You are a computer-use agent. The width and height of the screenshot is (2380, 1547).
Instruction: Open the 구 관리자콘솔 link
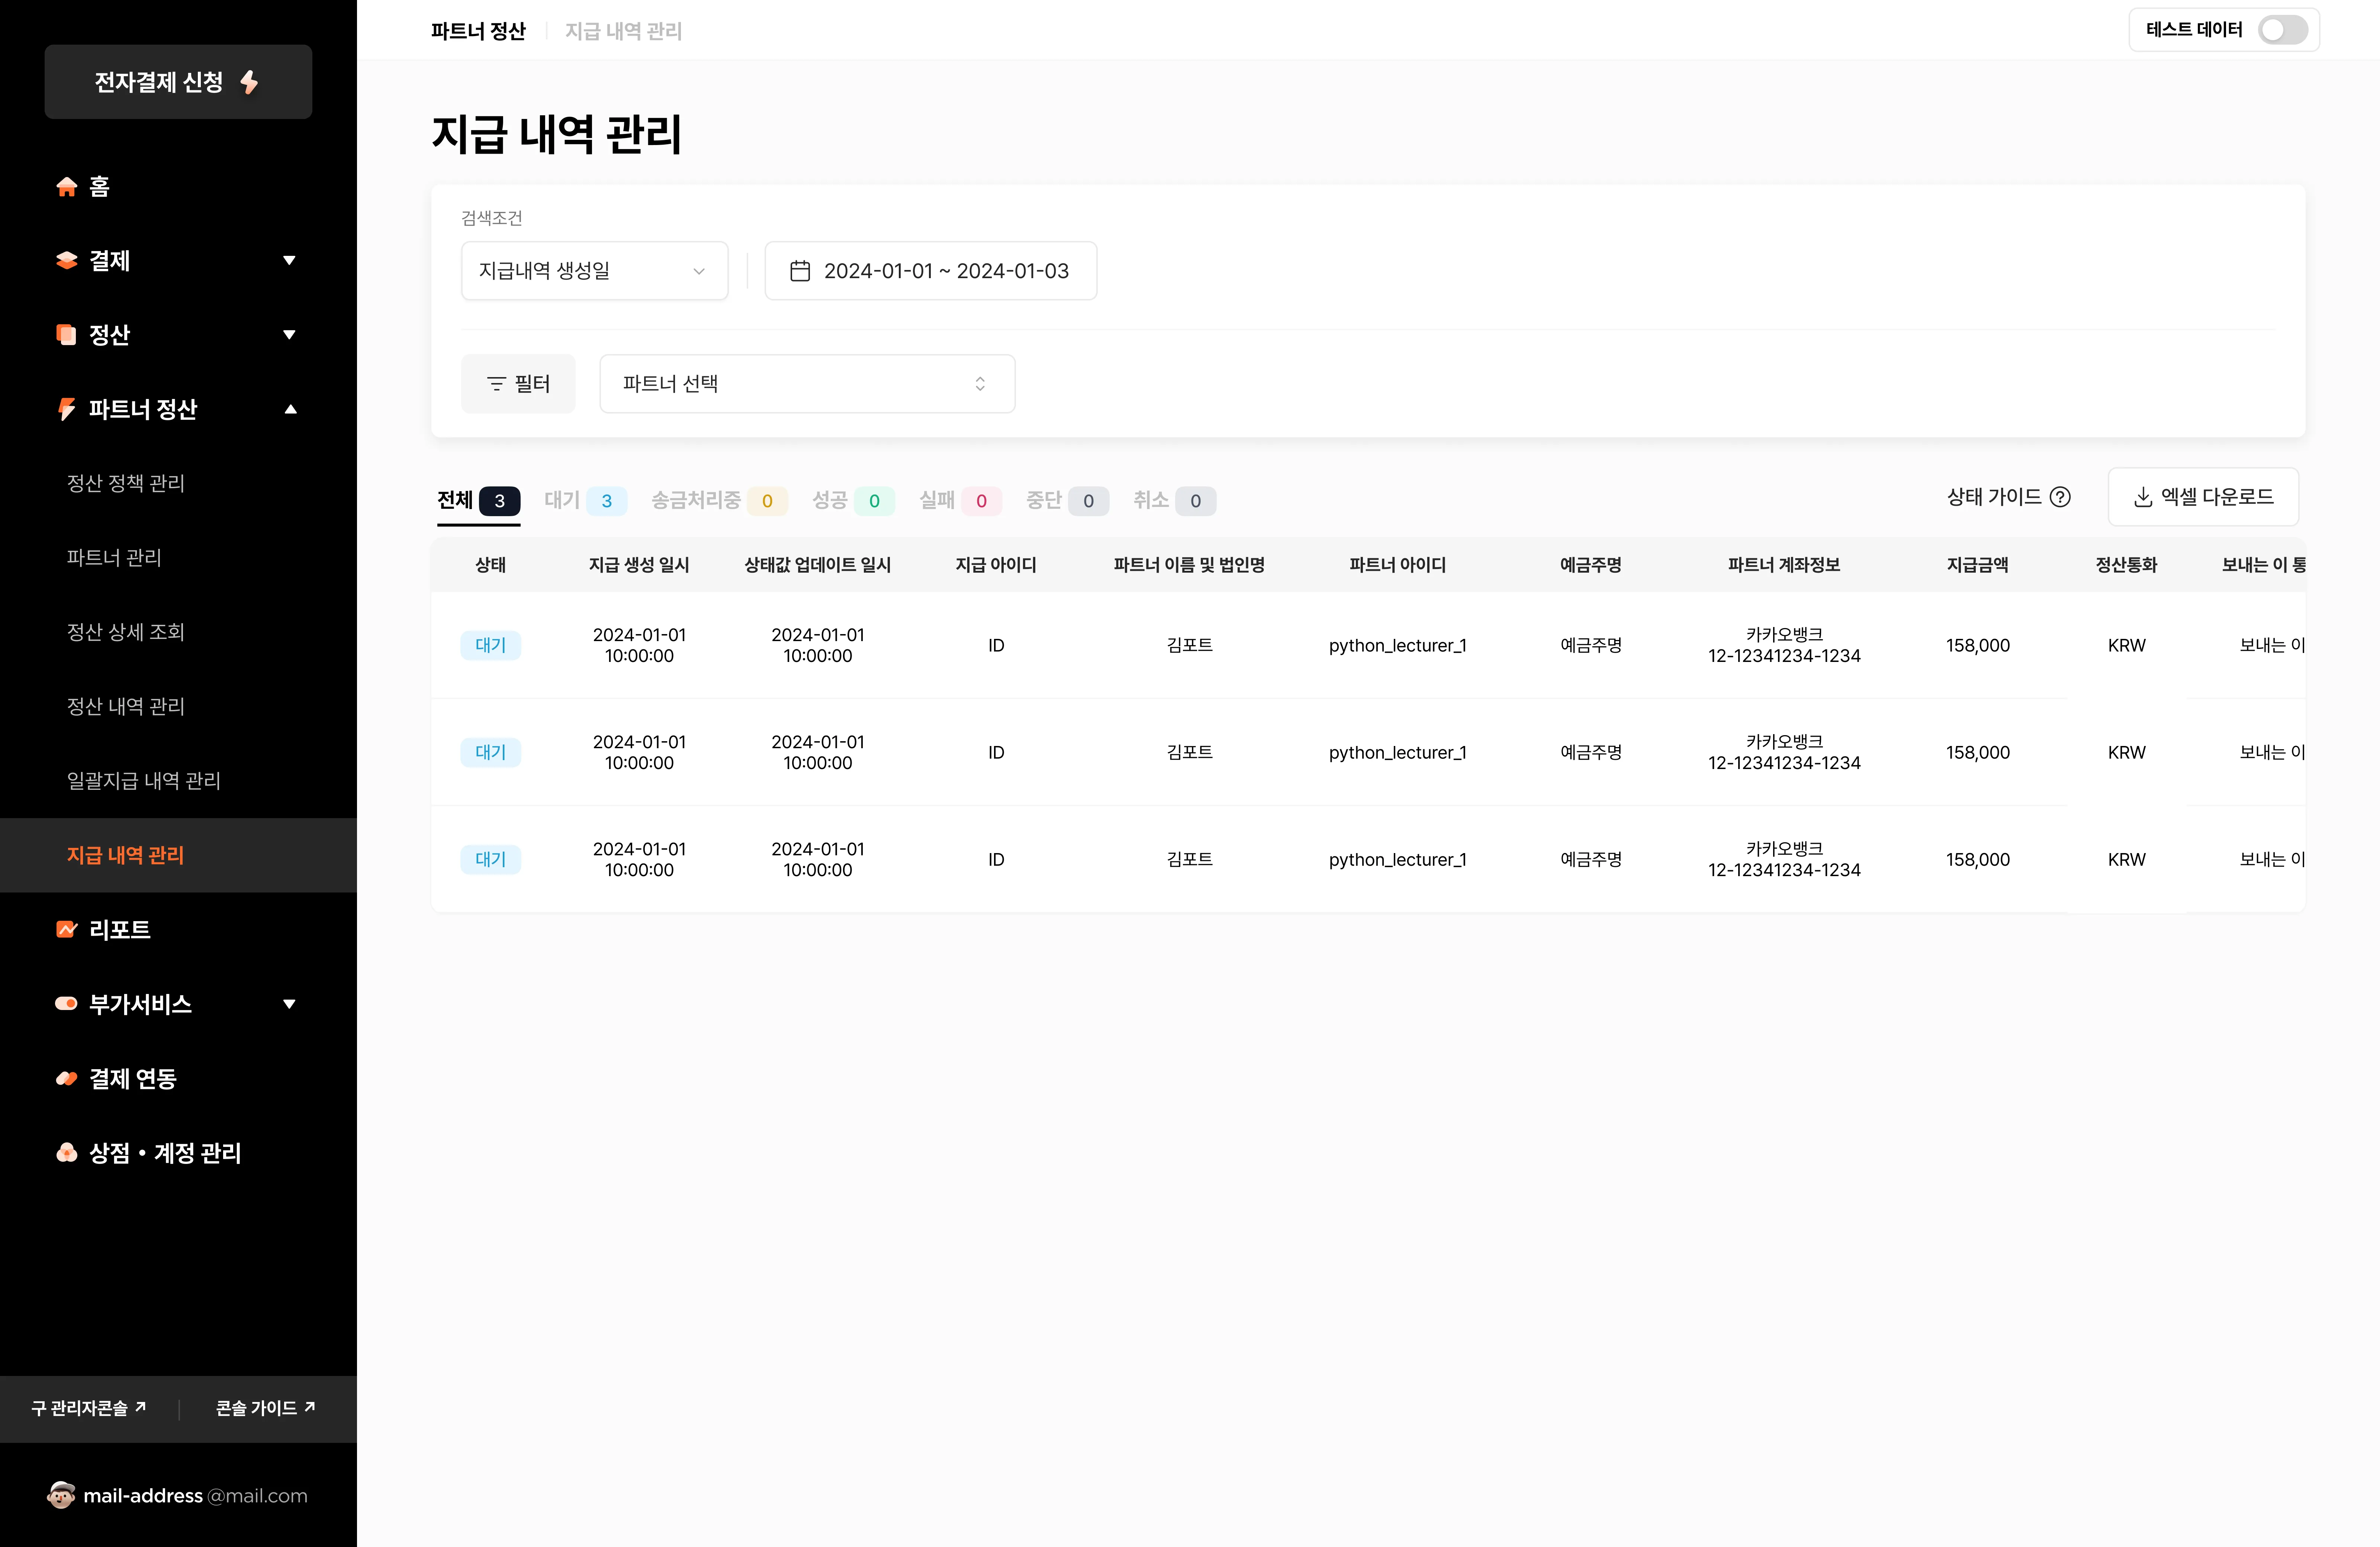pyautogui.click(x=88, y=1408)
